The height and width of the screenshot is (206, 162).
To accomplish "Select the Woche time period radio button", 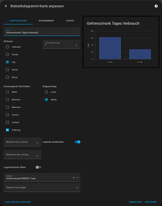I will (7, 70).
